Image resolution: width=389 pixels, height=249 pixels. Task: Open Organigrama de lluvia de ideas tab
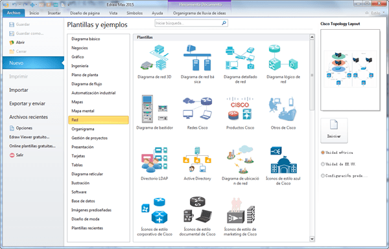200,13
